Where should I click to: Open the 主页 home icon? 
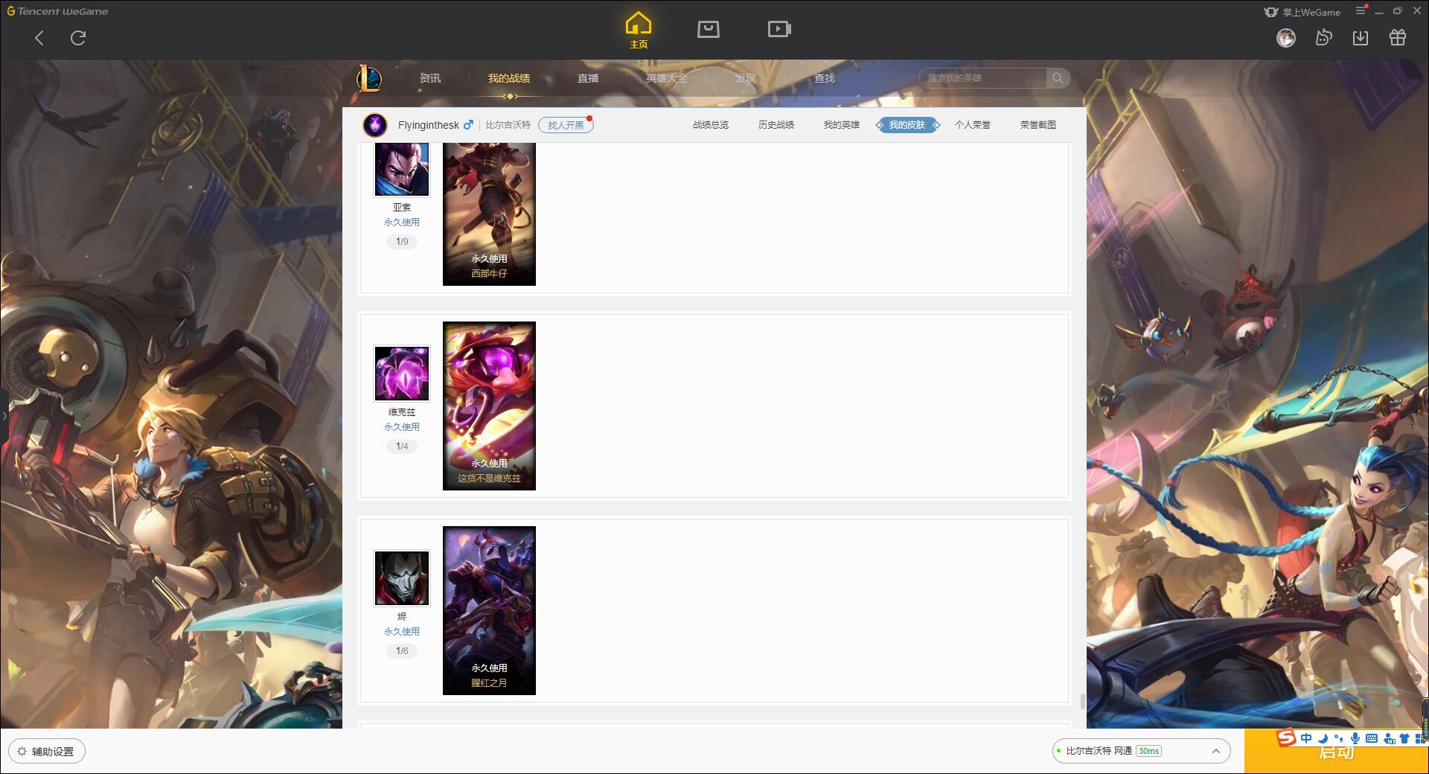[x=639, y=31]
